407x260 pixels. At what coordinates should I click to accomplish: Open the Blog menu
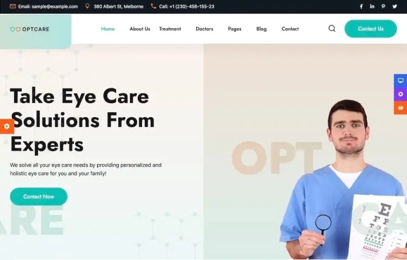coord(262,29)
